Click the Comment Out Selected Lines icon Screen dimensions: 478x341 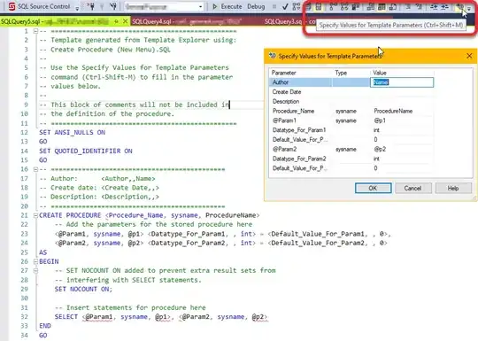click(408, 6)
